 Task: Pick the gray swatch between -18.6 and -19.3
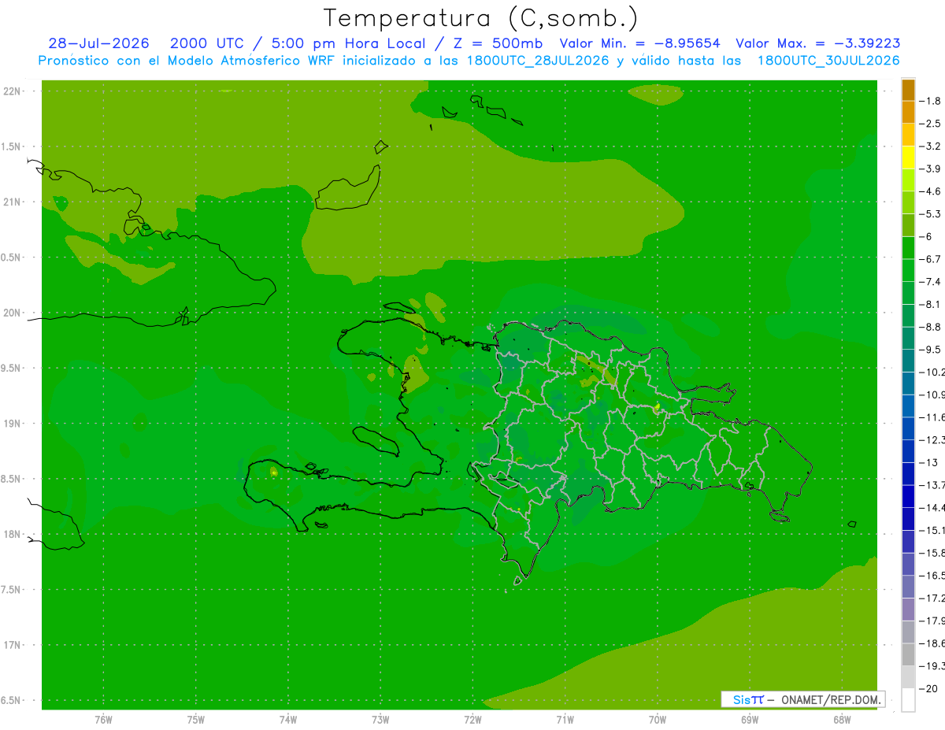(x=908, y=654)
